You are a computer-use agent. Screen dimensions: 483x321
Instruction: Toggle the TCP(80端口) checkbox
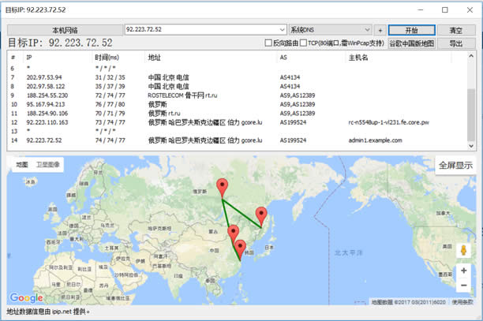(304, 43)
